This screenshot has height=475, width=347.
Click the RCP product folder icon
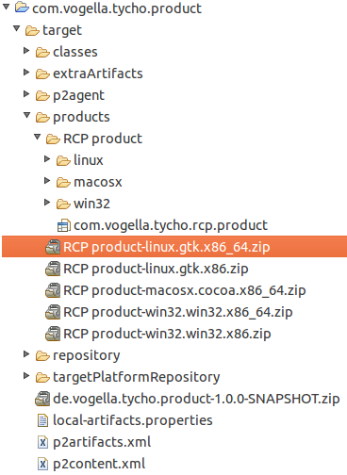[x=53, y=139]
